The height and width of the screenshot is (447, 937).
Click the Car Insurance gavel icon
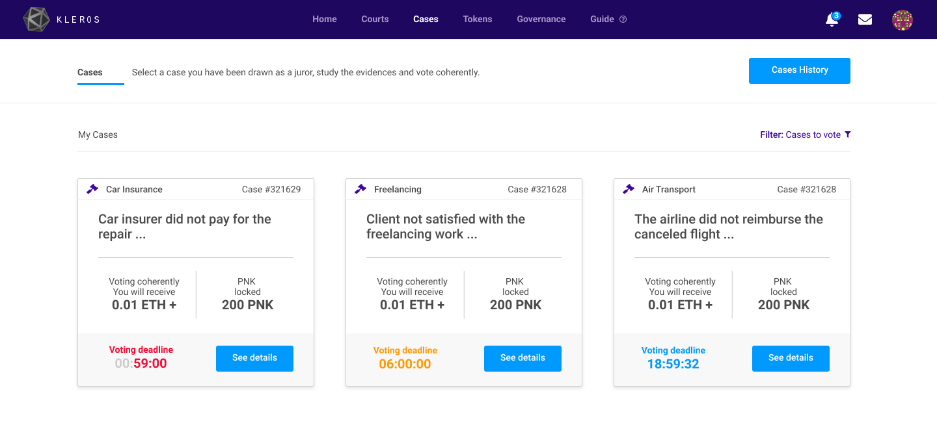click(92, 189)
